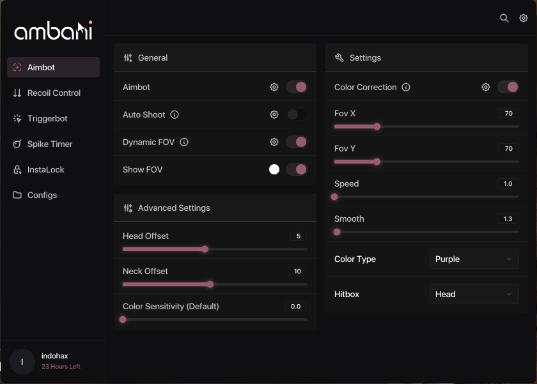Pick the white Show FOV color swatch
537x384 pixels.
click(274, 169)
